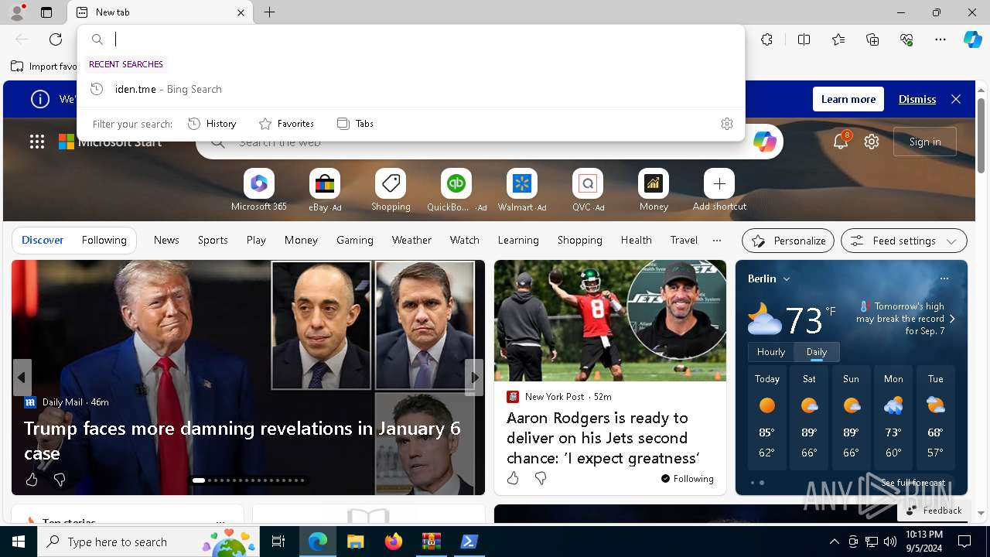
Task: Like the Trump news story
Action: pyautogui.click(x=32, y=480)
